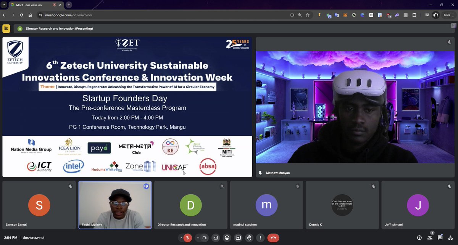The height and width of the screenshot is (245, 458).
Task: Open the media controls icon in toolbar
Action: [427, 15]
